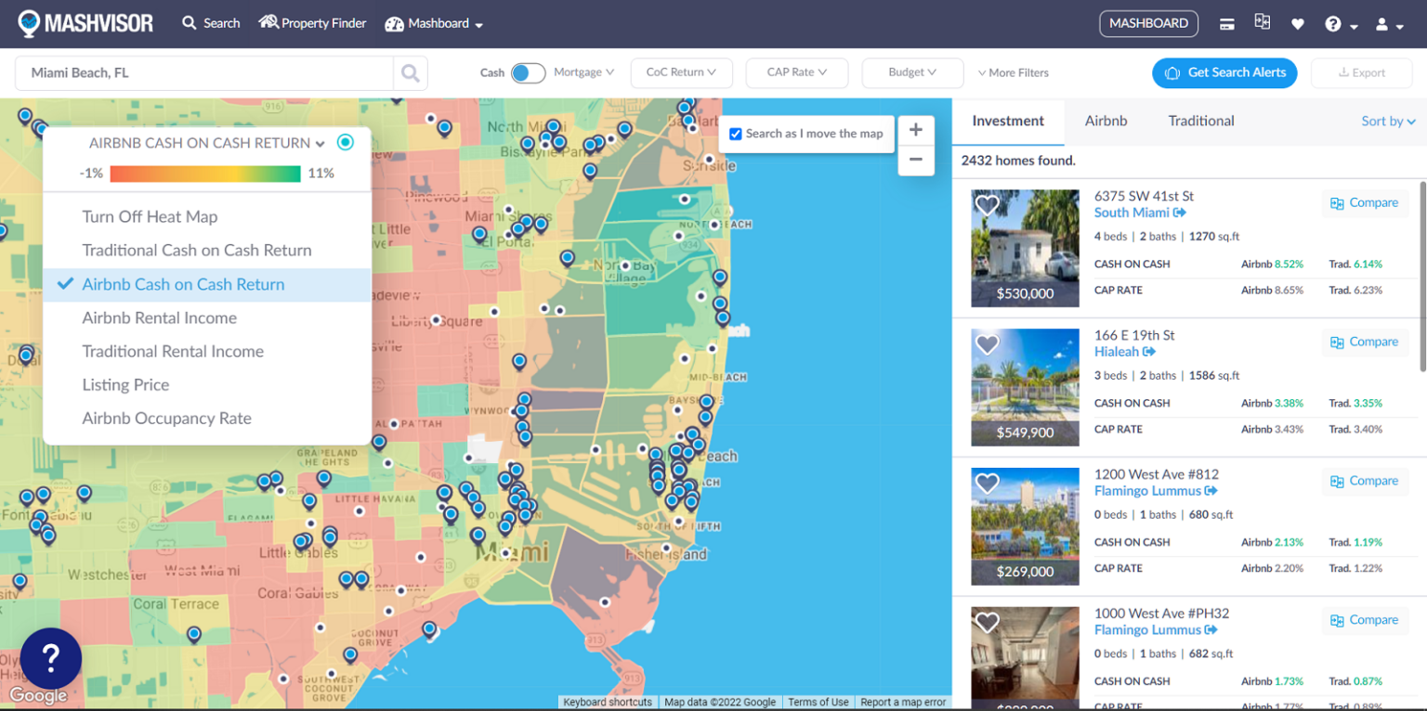Image resolution: width=1427 pixels, height=711 pixels.
Task: Click the Miami Beach, FL location search field
Action: click(204, 72)
